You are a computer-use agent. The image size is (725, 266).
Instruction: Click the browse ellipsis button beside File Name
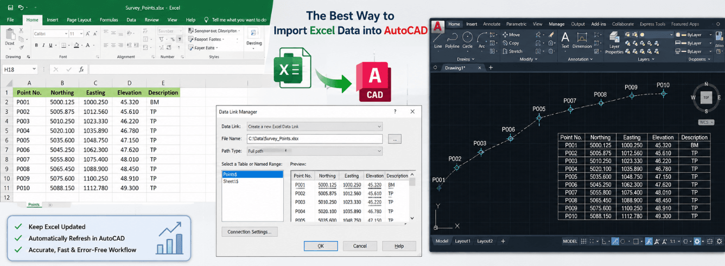395,139
